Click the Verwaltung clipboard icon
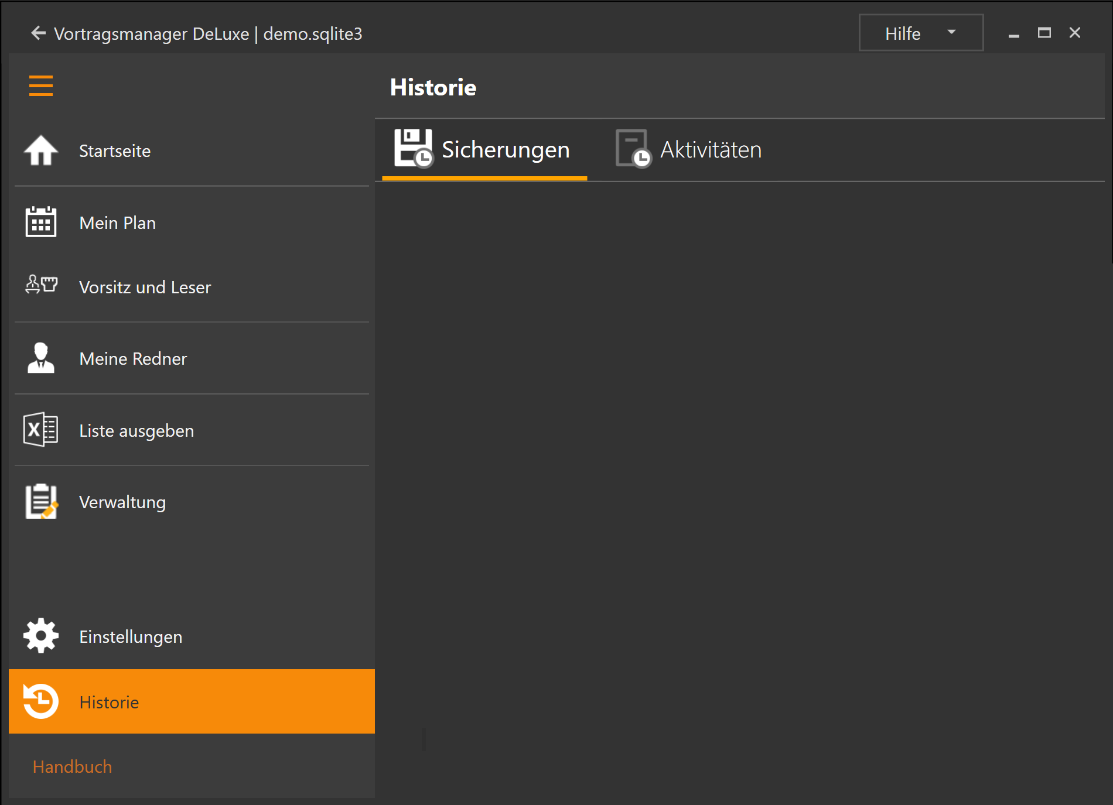Image resolution: width=1113 pixels, height=805 pixels. click(41, 501)
